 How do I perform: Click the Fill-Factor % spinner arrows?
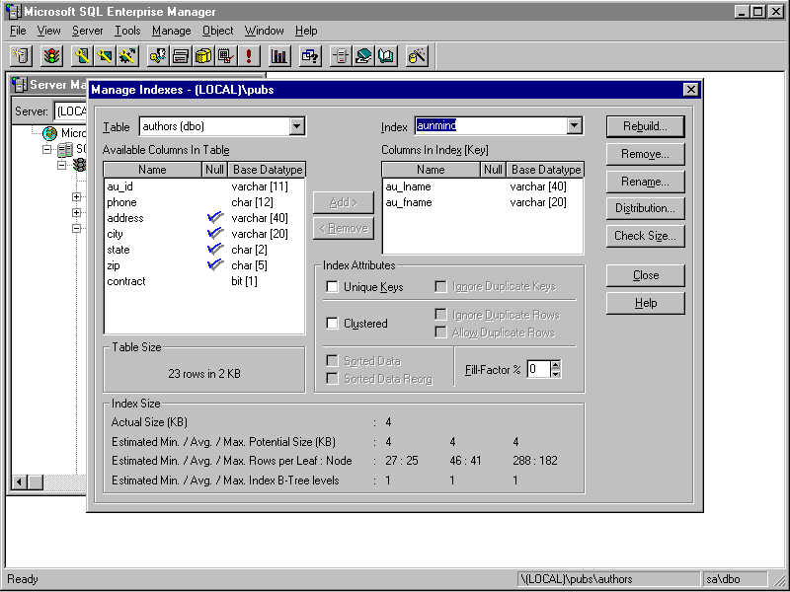tap(555, 369)
